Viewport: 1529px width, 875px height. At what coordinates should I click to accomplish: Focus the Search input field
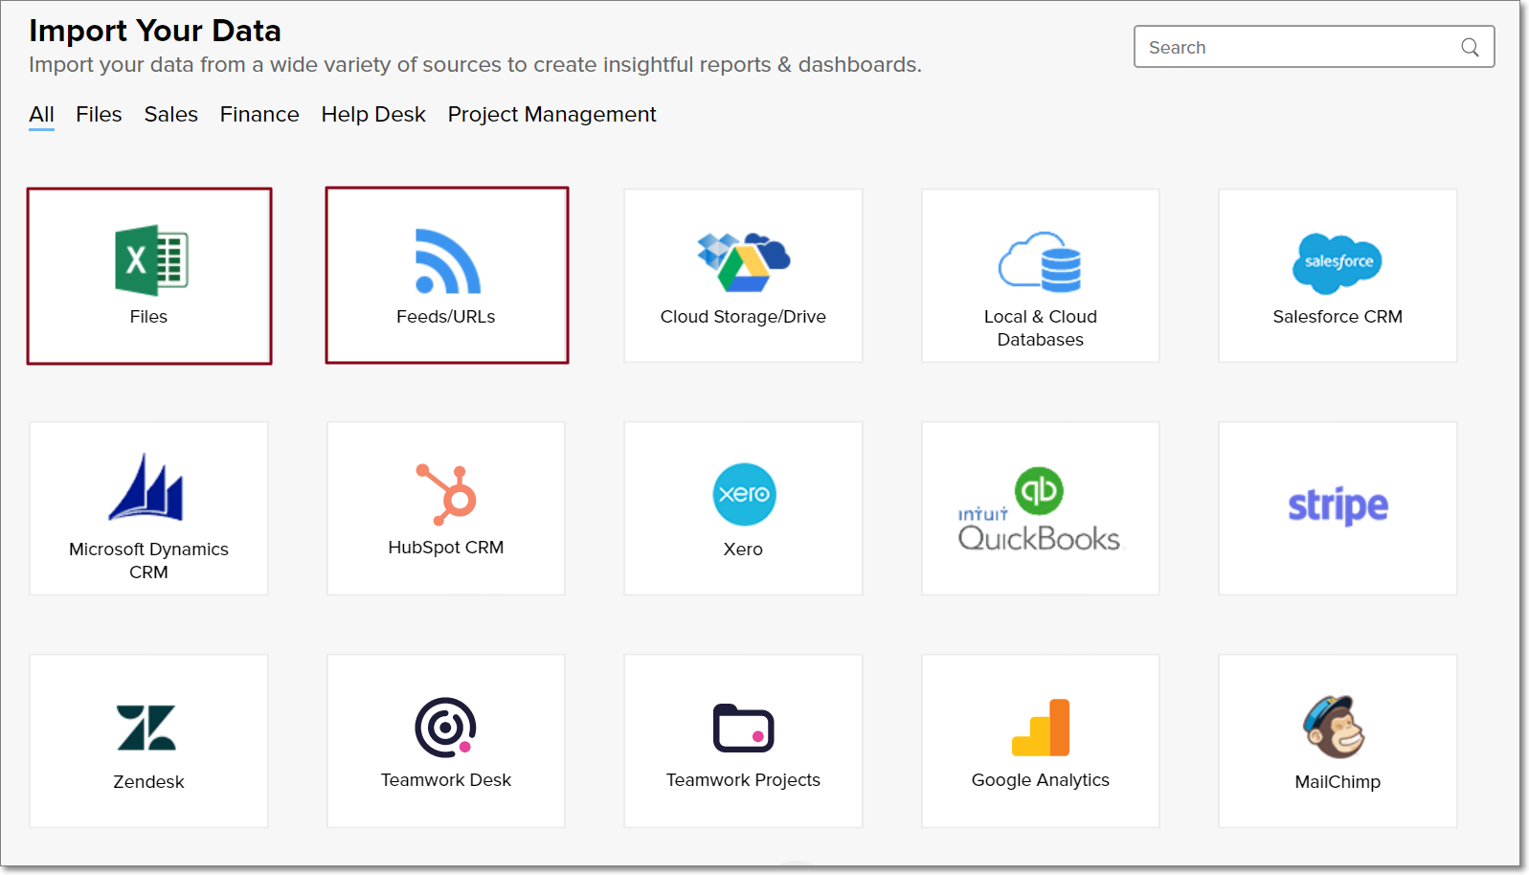(1314, 47)
